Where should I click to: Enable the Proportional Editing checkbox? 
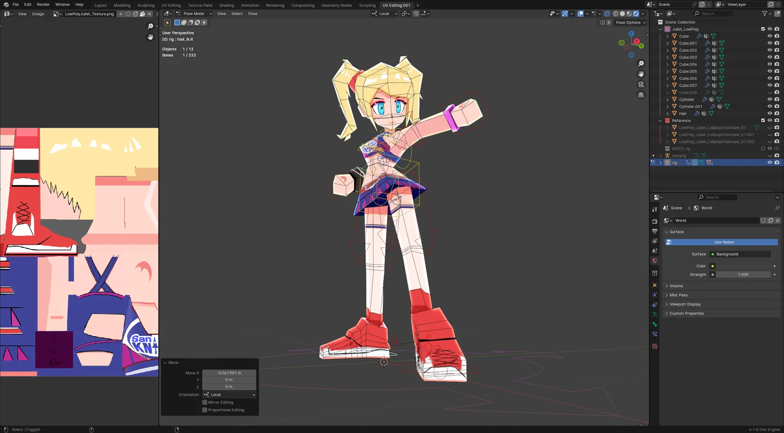click(205, 410)
